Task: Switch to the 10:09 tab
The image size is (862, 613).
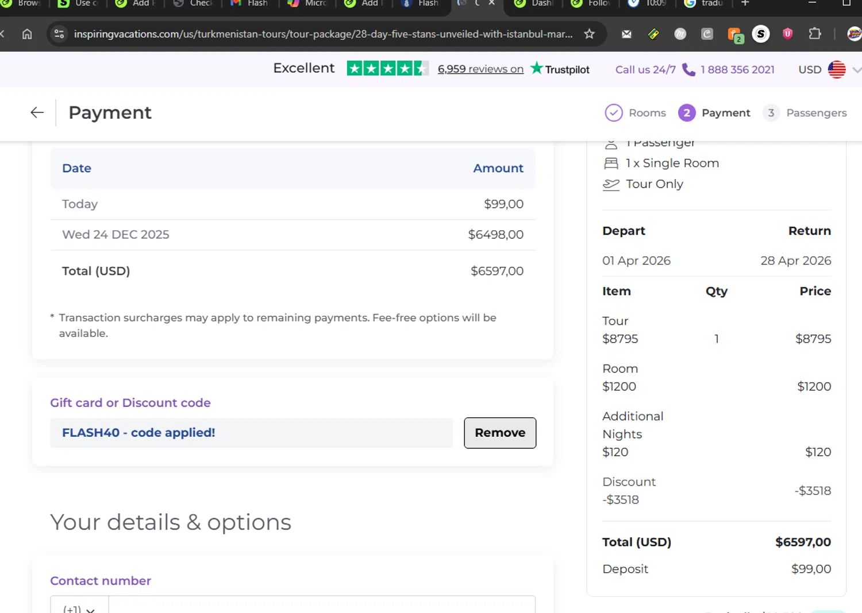Action: click(x=648, y=3)
